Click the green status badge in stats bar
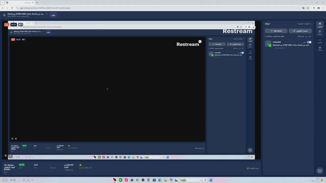326x183 pixels. coord(22,165)
